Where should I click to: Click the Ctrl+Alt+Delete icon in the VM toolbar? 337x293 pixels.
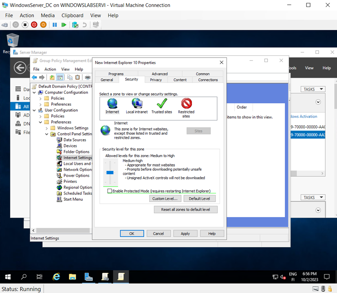tap(5, 24)
